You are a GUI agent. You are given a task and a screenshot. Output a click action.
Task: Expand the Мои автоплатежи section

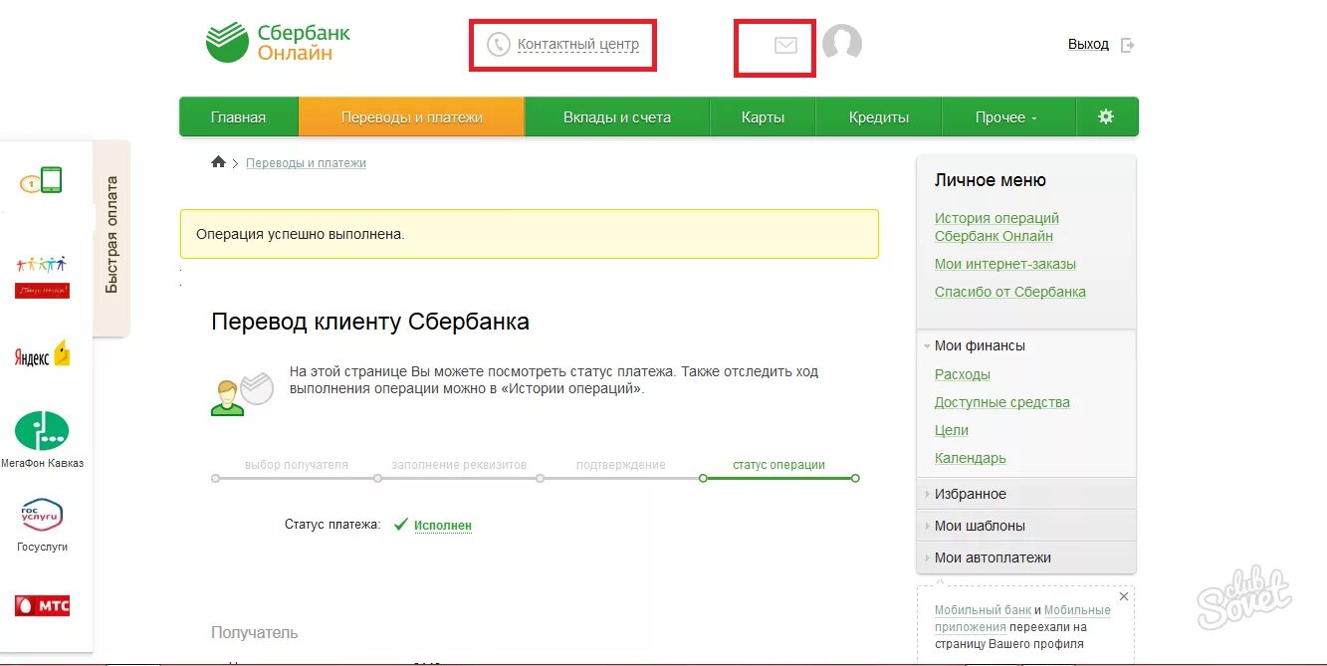tap(1025, 557)
